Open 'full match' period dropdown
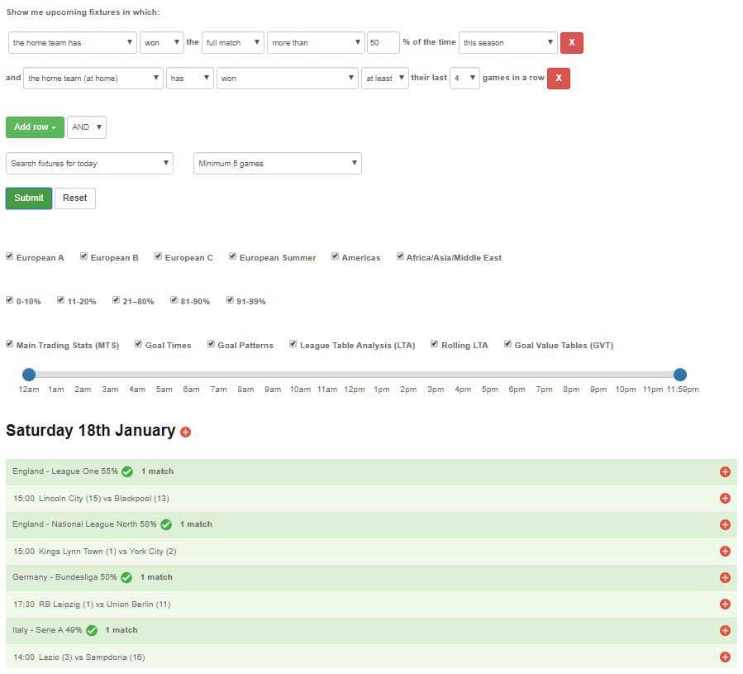Image resolution: width=743 pixels, height=674 pixels. tap(233, 43)
